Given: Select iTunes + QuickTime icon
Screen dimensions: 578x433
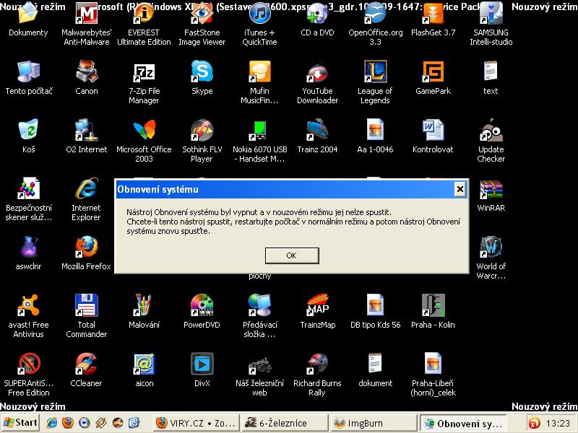Looking at the screenshot, I should (259, 13).
